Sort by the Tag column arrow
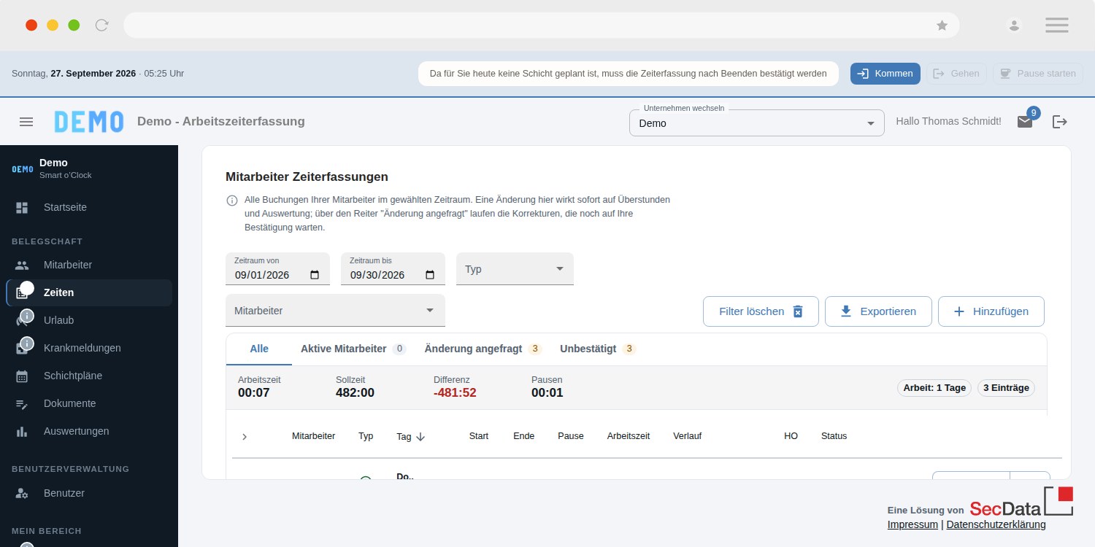 click(x=420, y=437)
